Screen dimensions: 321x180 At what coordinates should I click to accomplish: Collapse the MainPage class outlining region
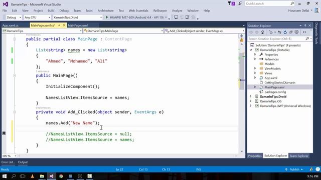(x=15, y=39)
